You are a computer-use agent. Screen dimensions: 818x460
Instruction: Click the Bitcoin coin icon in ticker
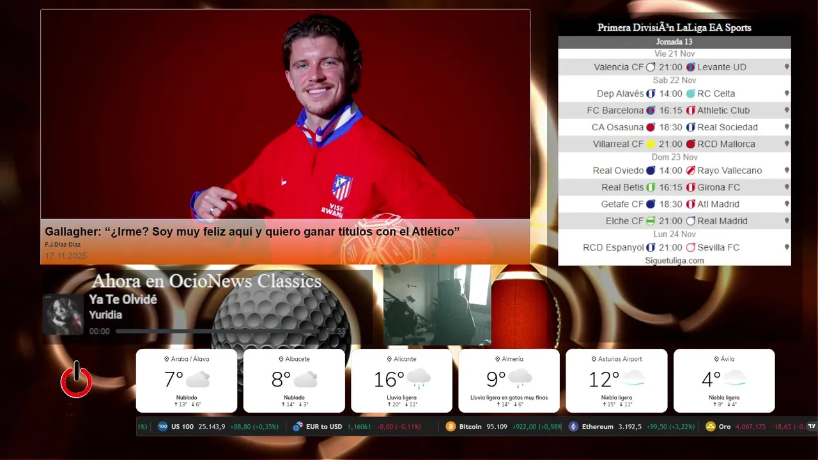click(451, 427)
